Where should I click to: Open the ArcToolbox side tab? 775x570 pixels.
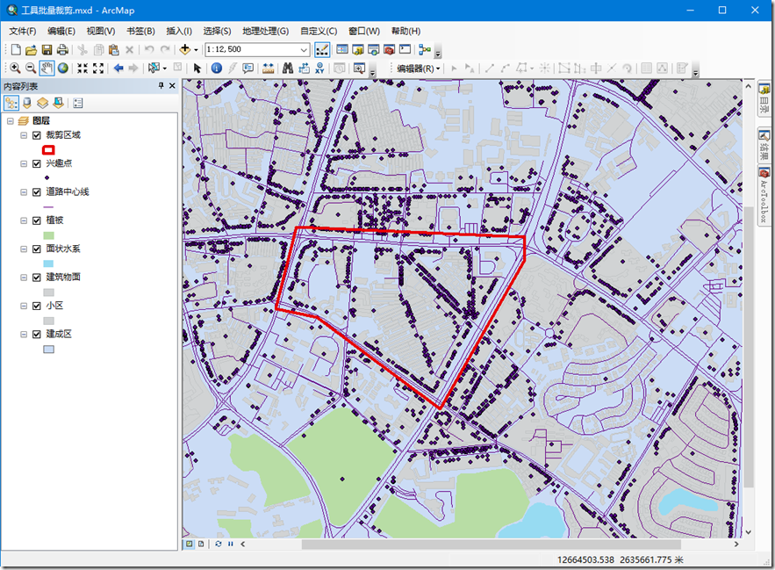click(x=764, y=197)
